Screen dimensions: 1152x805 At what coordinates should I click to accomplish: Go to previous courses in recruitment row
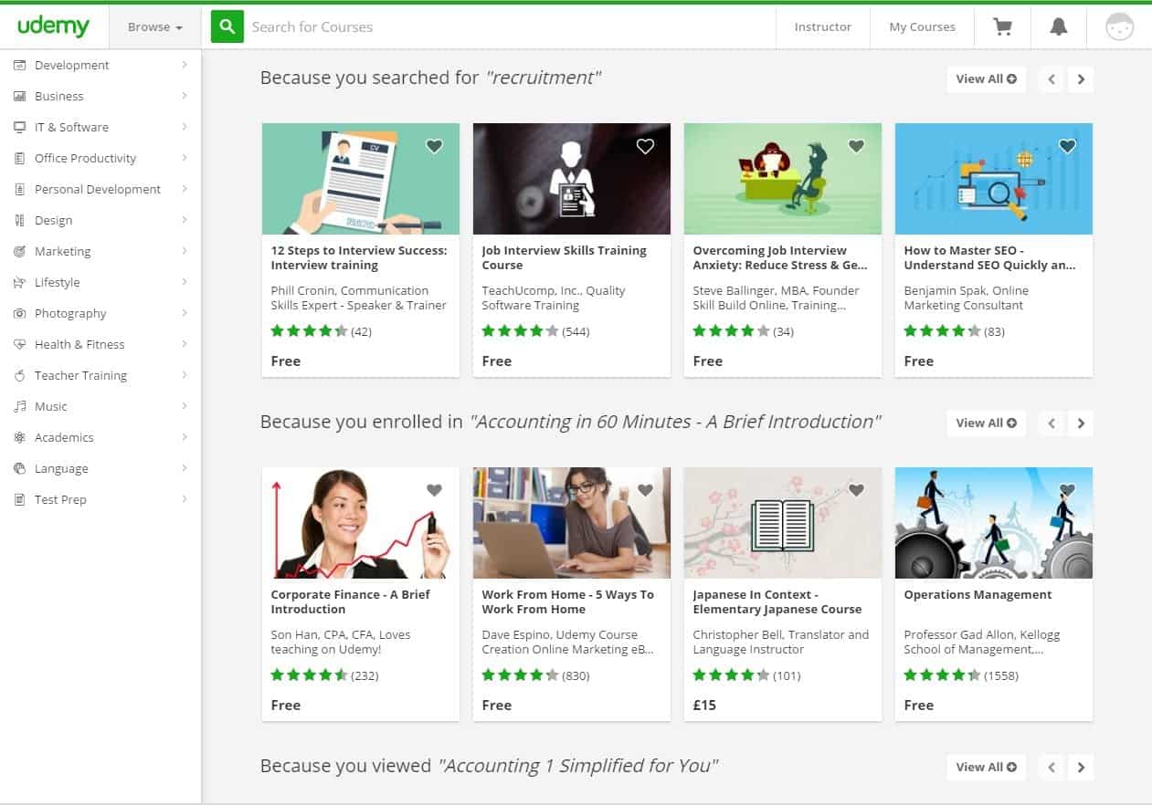click(1052, 79)
